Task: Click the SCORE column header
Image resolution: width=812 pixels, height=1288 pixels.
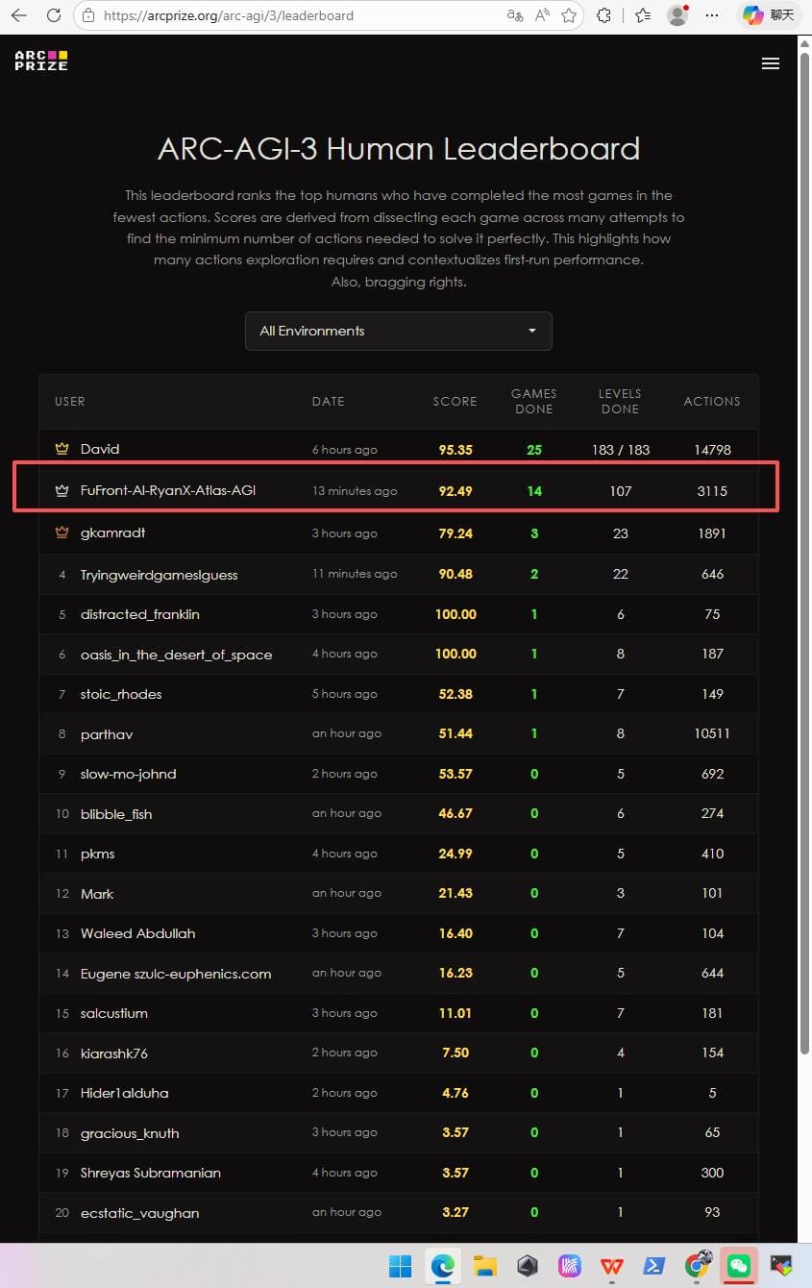Action: (x=455, y=401)
